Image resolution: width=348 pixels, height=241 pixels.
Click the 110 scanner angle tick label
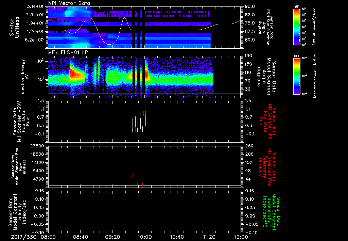tap(248, 73)
